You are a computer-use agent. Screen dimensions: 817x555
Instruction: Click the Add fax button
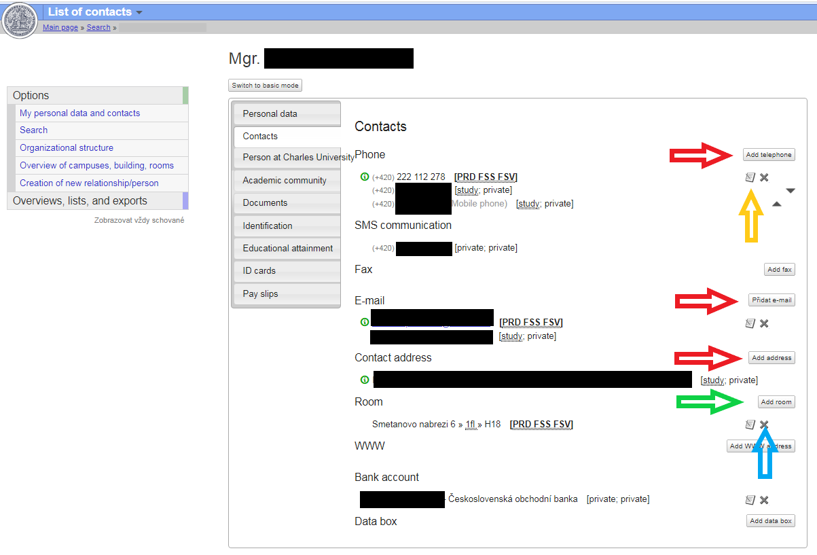780,270
